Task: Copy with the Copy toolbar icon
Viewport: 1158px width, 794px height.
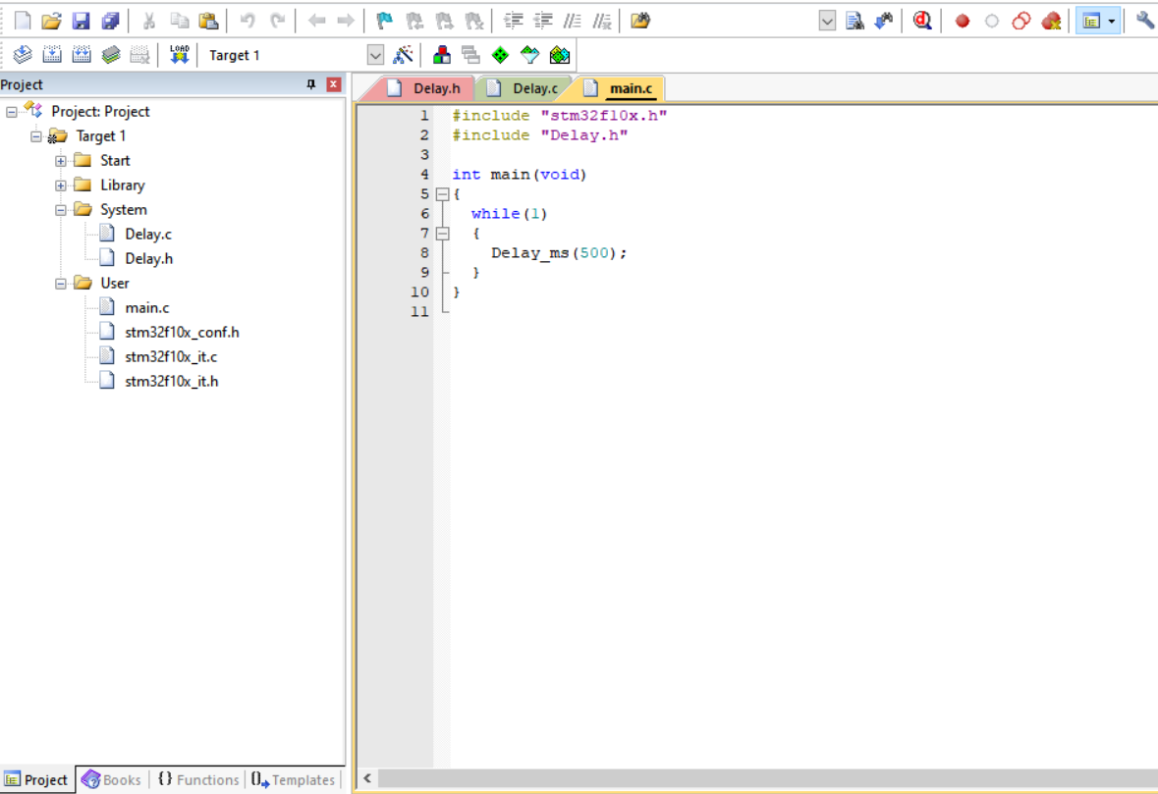Action: point(180,21)
